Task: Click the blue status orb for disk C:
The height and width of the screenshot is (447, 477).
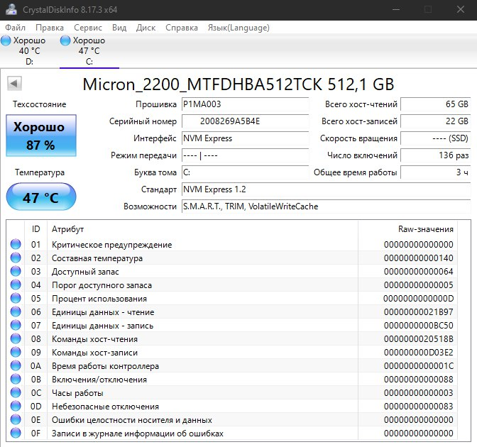Action: [x=65, y=40]
